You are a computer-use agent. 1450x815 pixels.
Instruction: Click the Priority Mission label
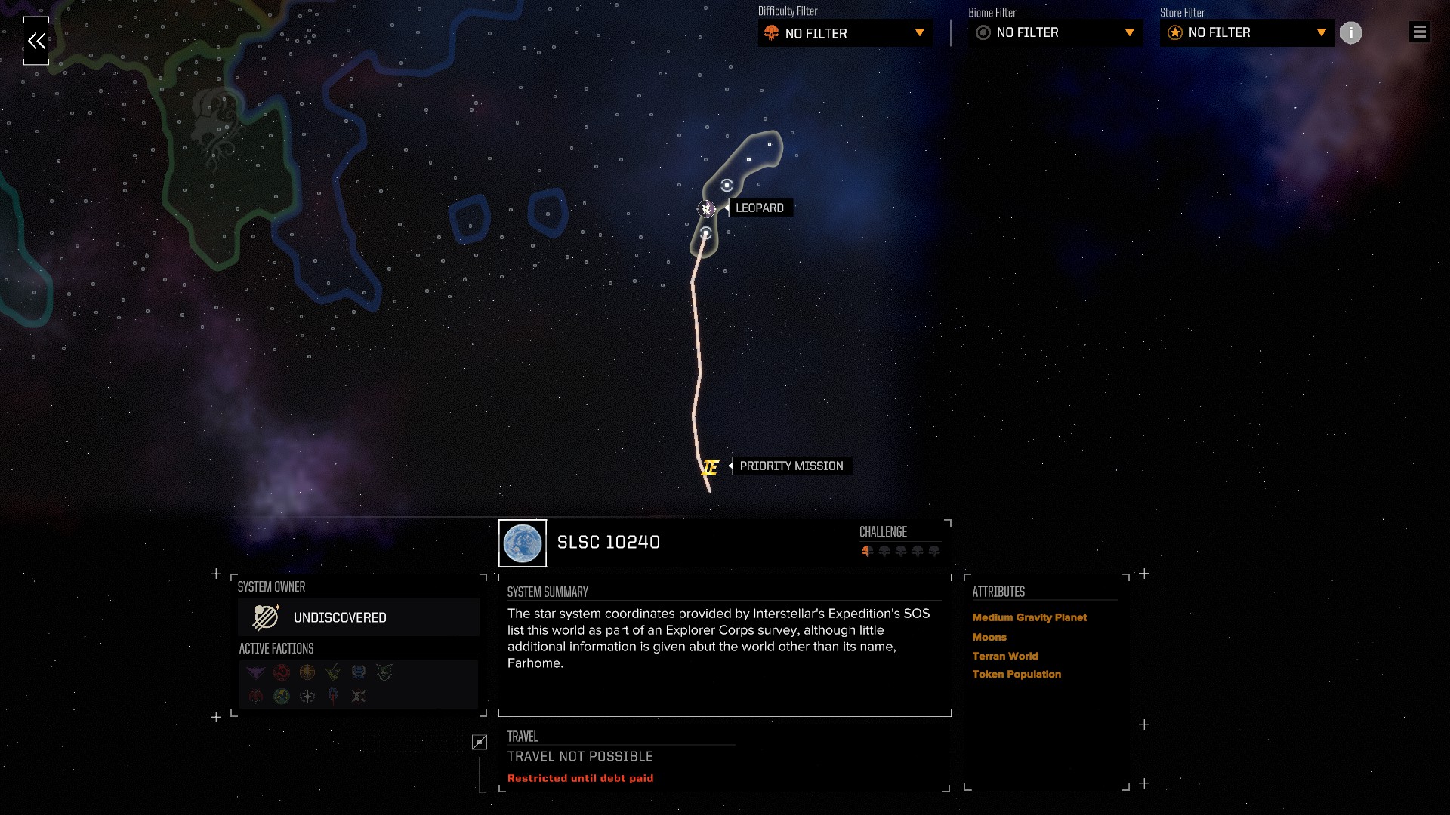point(791,466)
